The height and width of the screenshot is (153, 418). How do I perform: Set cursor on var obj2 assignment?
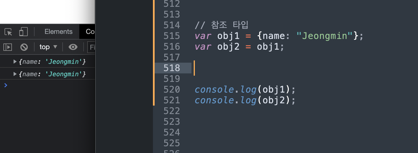[x=240, y=47]
